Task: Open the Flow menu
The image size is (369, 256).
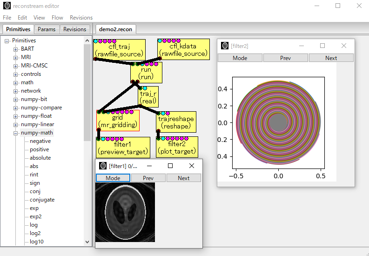Action: tap(57, 18)
